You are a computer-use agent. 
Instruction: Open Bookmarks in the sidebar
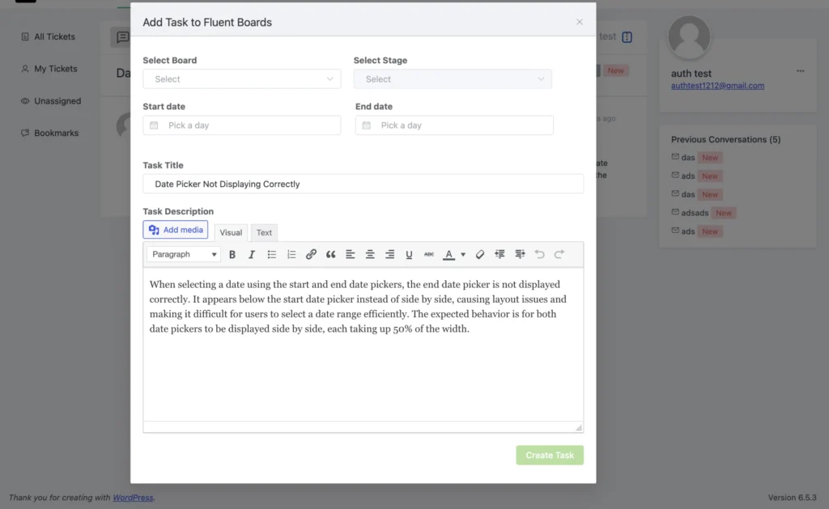coord(49,134)
